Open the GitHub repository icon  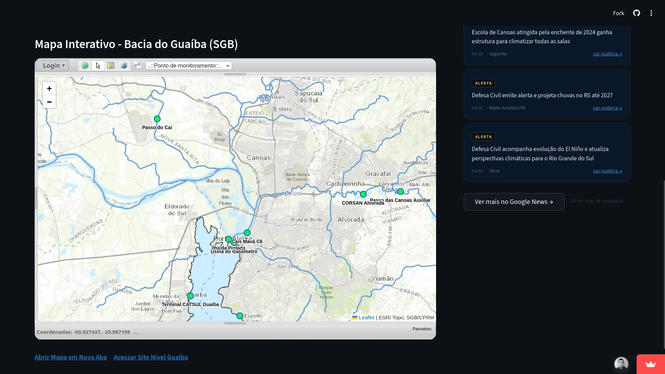pos(637,13)
